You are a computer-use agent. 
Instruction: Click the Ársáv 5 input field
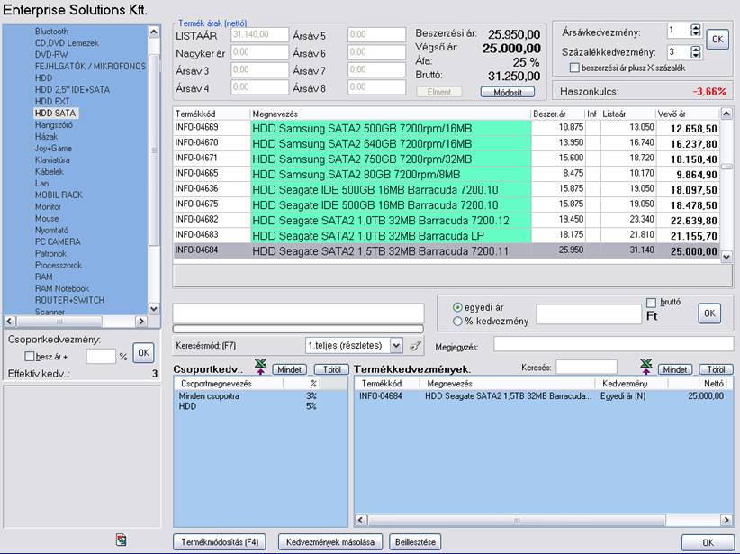click(376, 34)
